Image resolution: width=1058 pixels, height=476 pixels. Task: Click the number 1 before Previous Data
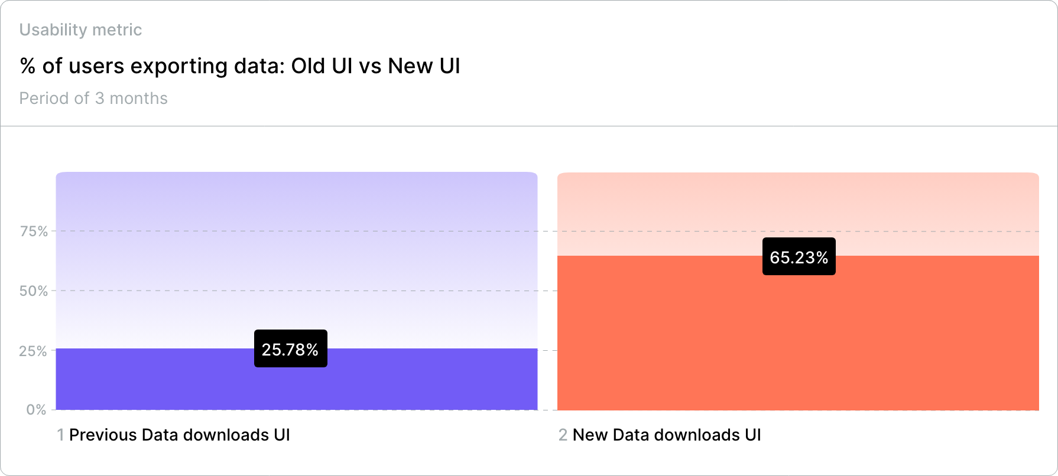tap(60, 435)
